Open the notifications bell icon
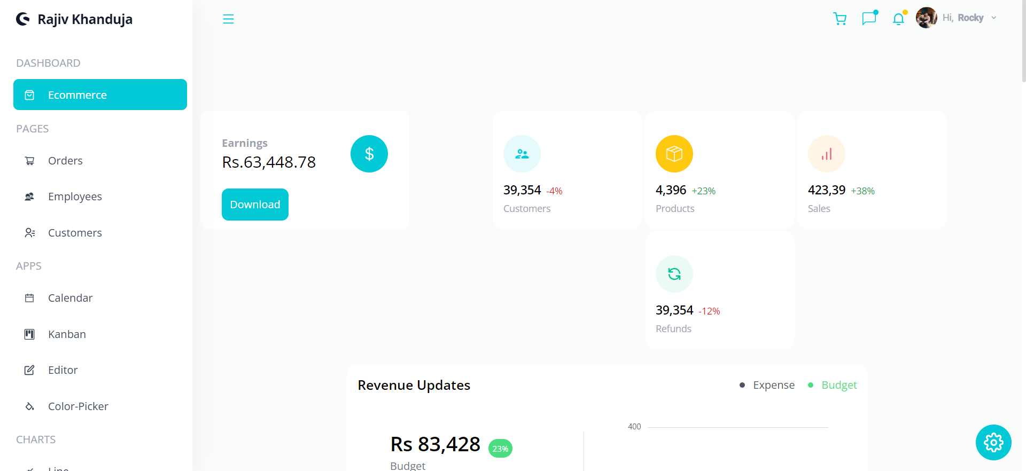 [x=899, y=19]
